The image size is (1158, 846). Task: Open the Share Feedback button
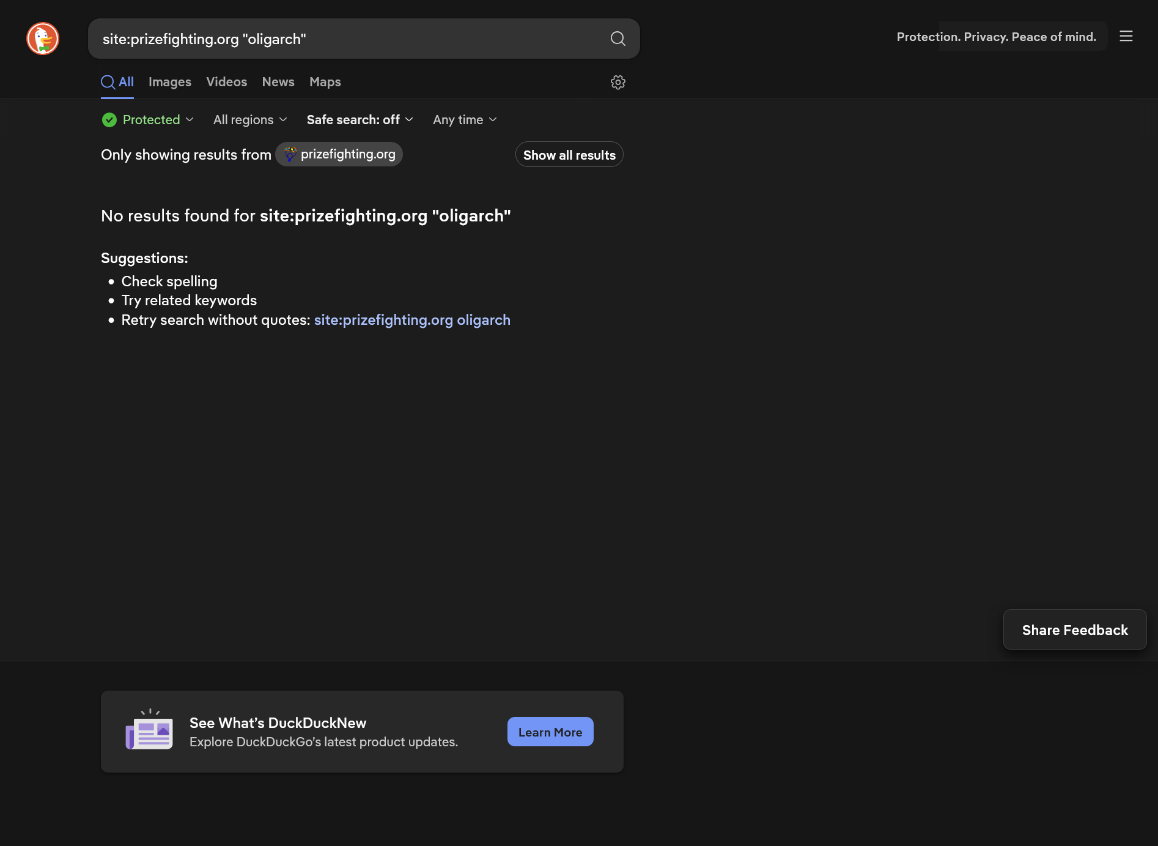[x=1074, y=630]
